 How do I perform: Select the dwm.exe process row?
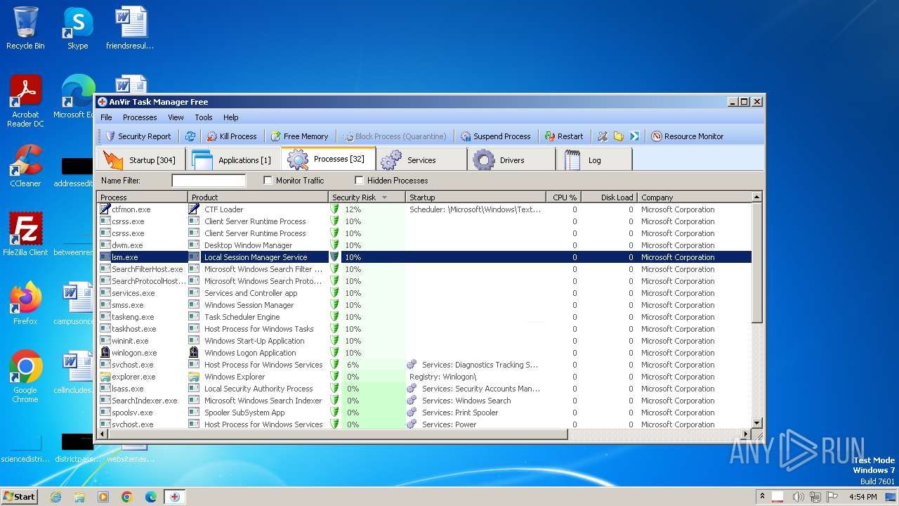coord(424,245)
